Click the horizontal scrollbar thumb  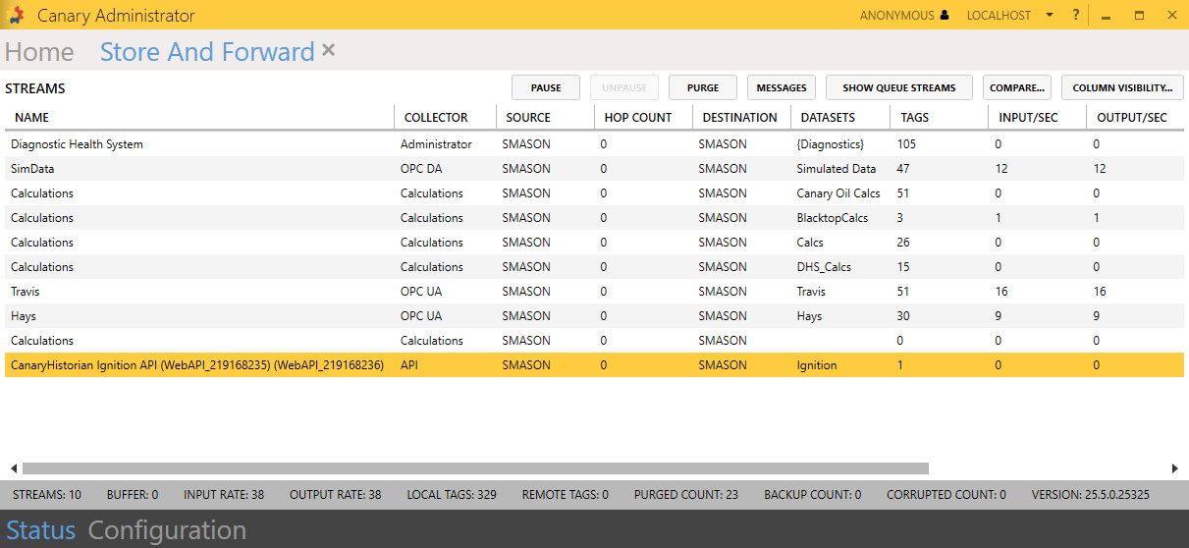[475, 468]
